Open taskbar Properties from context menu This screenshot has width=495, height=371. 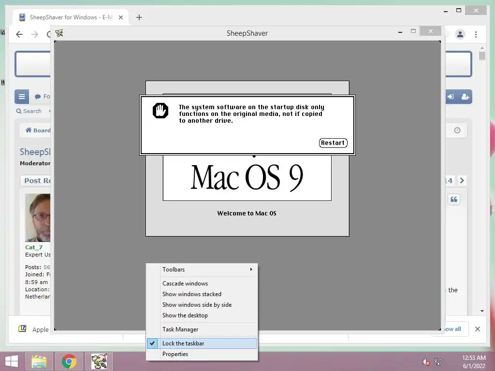tap(202, 354)
